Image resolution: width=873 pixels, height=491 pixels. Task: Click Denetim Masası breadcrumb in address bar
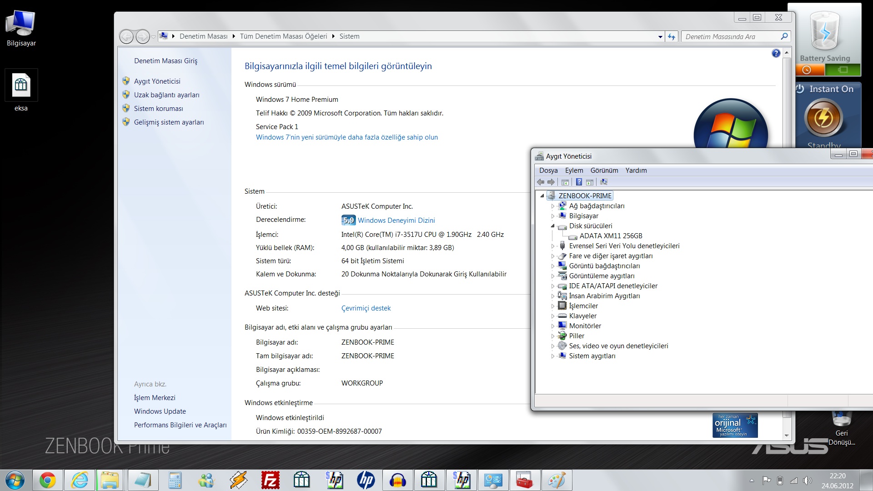pos(203,36)
